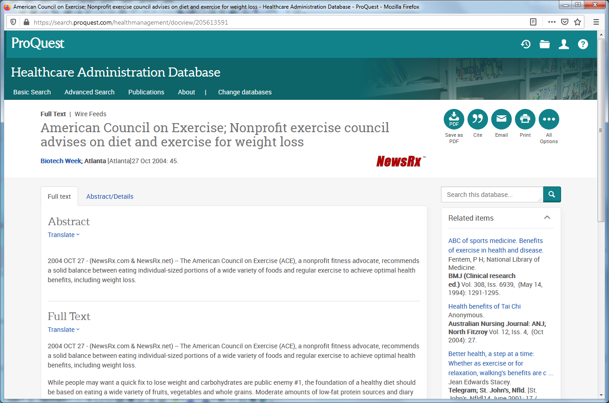Viewport: 609px width, 403px height.
Task: Open the Firefox hamburger menu
Action: tap(596, 22)
